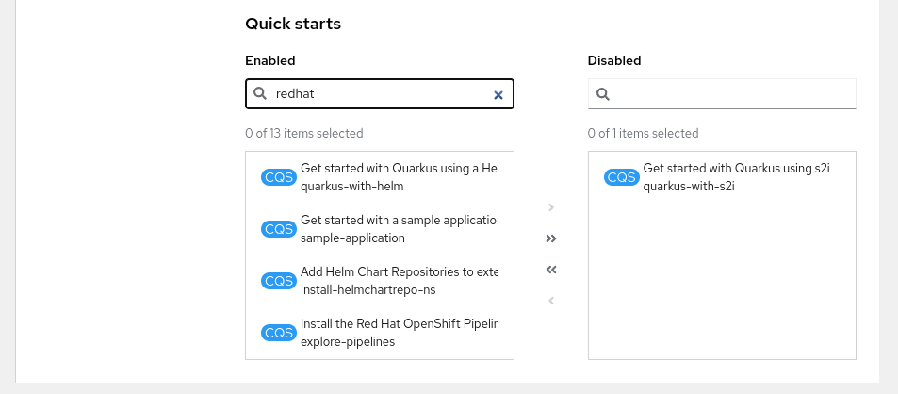Click the CQS badge for install-helmchartrepo-ns
898x394 pixels.
pyautogui.click(x=279, y=281)
